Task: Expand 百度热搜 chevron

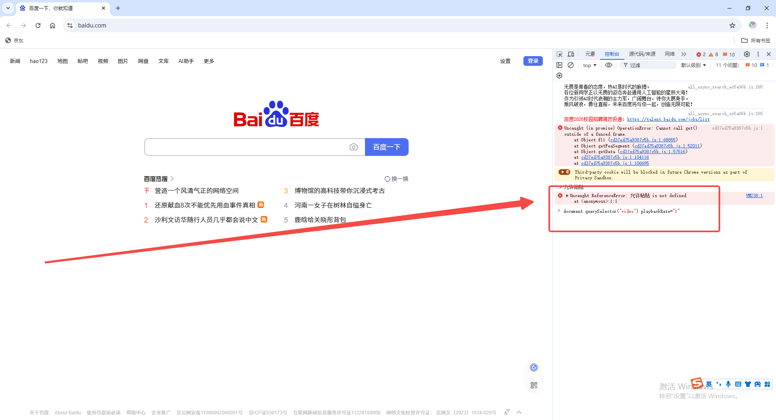Action: [x=172, y=178]
